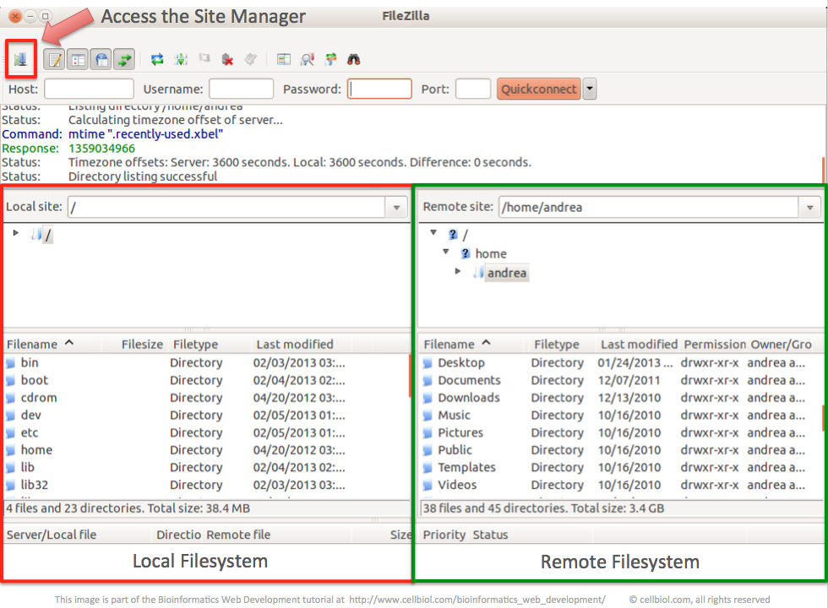
Task: Select the local bin folder icon
Action: click(10, 363)
